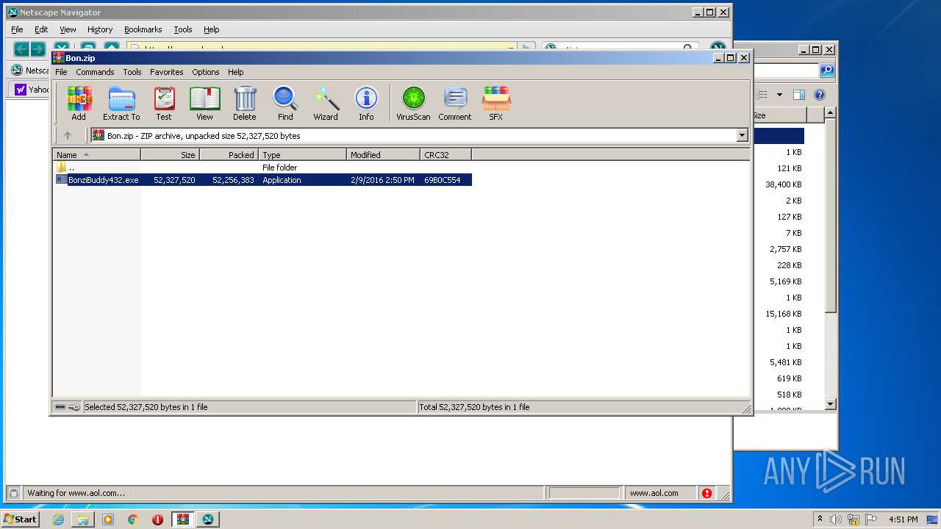Viewport: 941px width, 529px height.
Task: Open Opera from the taskbar
Action: pyautogui.click(x=157, y=519)
